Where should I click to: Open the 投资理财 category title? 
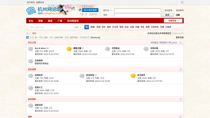click(32, 99)
